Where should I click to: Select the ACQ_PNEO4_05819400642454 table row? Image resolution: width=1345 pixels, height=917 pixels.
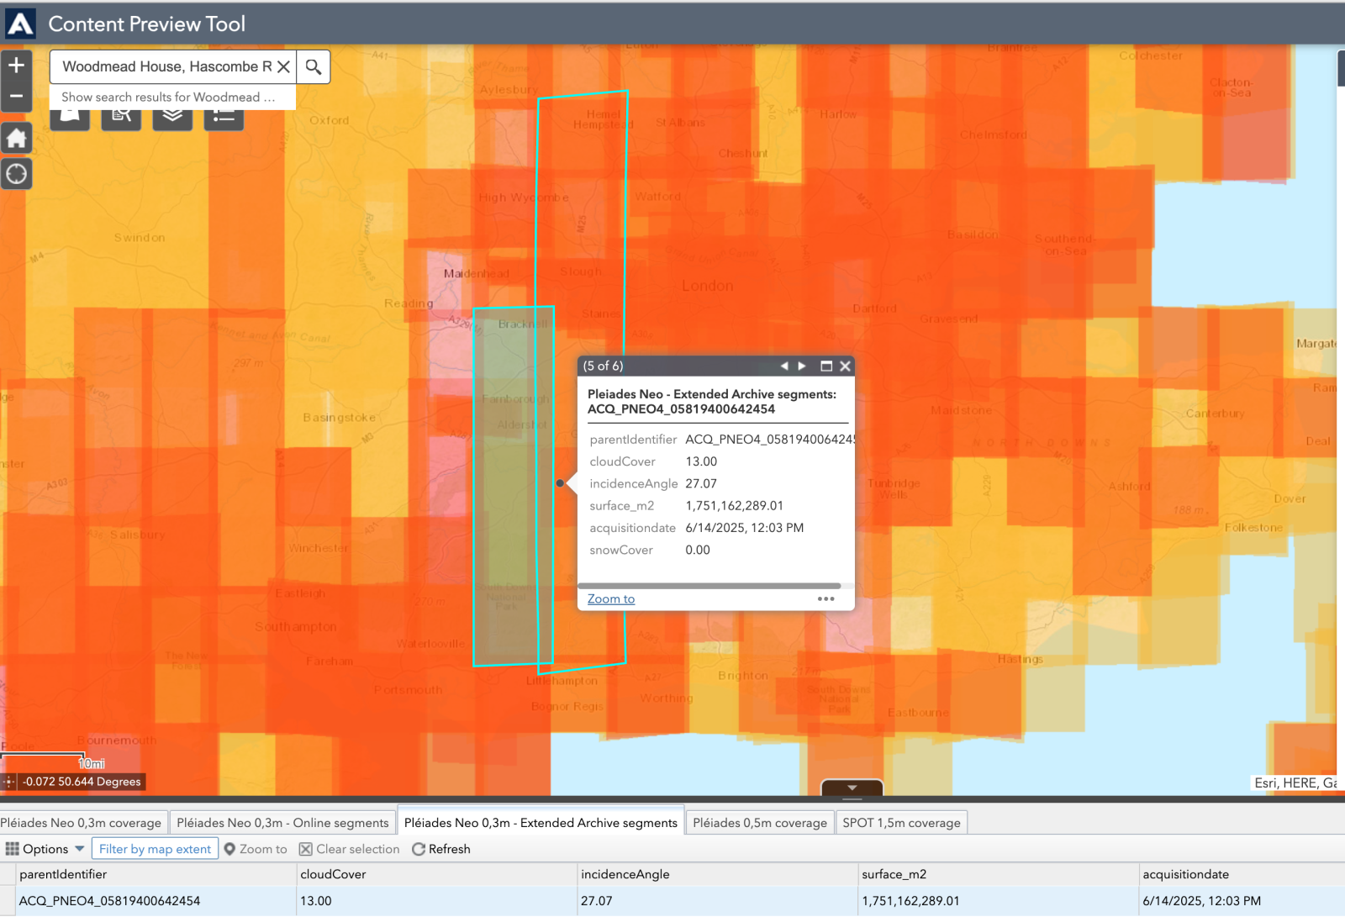(109, 900)
